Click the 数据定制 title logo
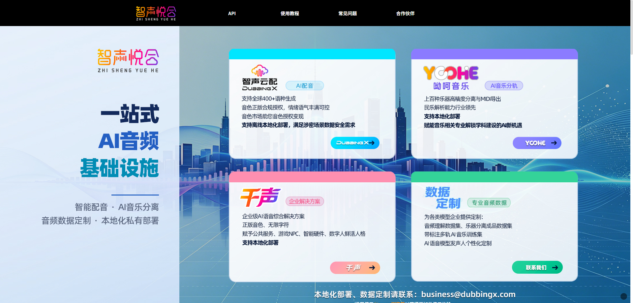This screenshot has height=303, width=633. (x=443, y=197)
